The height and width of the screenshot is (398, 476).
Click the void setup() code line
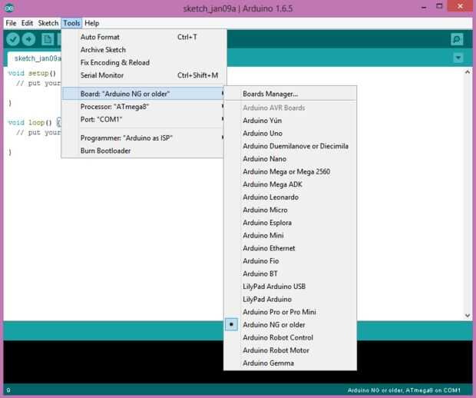pyautogui.click(x=32, y=73)
